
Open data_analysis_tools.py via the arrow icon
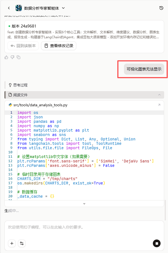coord(159,105)
